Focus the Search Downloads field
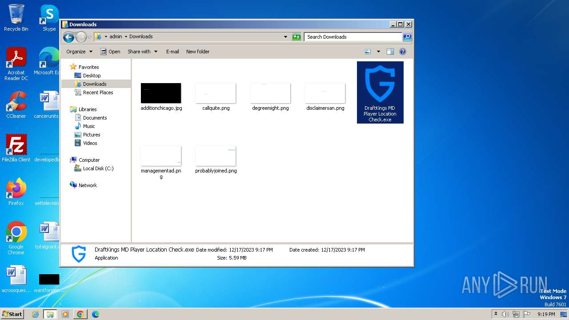Image resolution: width=569 pixels, height=320 pixels. point(353,37)
